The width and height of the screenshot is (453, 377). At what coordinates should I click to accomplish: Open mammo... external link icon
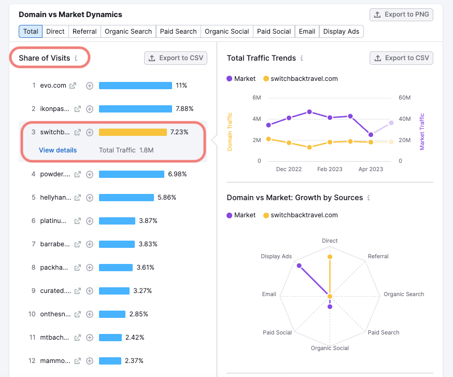(x=77, y=361)
